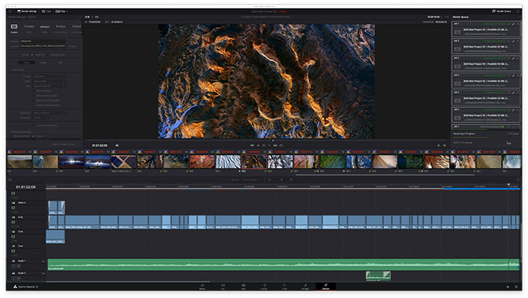
Task: Remove Job 5 from Render Queue
Action: 518,93
